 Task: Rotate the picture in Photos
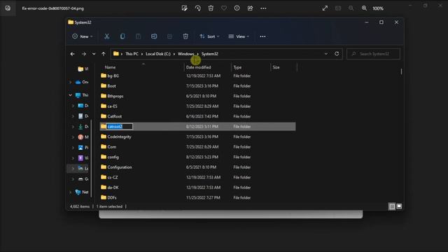pyautogui.click(x=197, y=8)
